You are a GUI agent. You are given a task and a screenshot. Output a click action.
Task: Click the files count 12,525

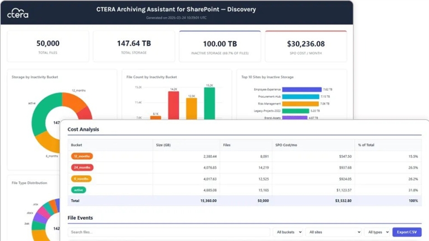click(263, 179)
